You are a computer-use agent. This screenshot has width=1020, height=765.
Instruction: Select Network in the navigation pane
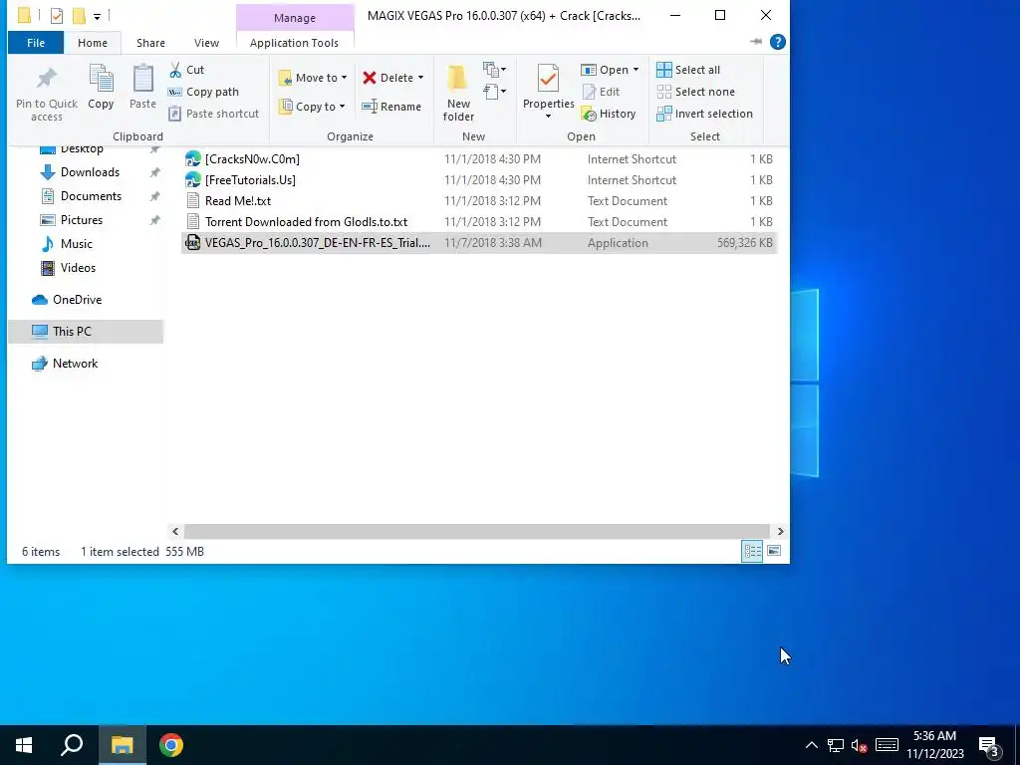pos(75,364)
